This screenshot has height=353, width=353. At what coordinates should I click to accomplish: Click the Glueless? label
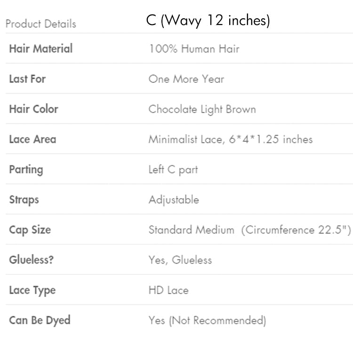tap(31, 260)
